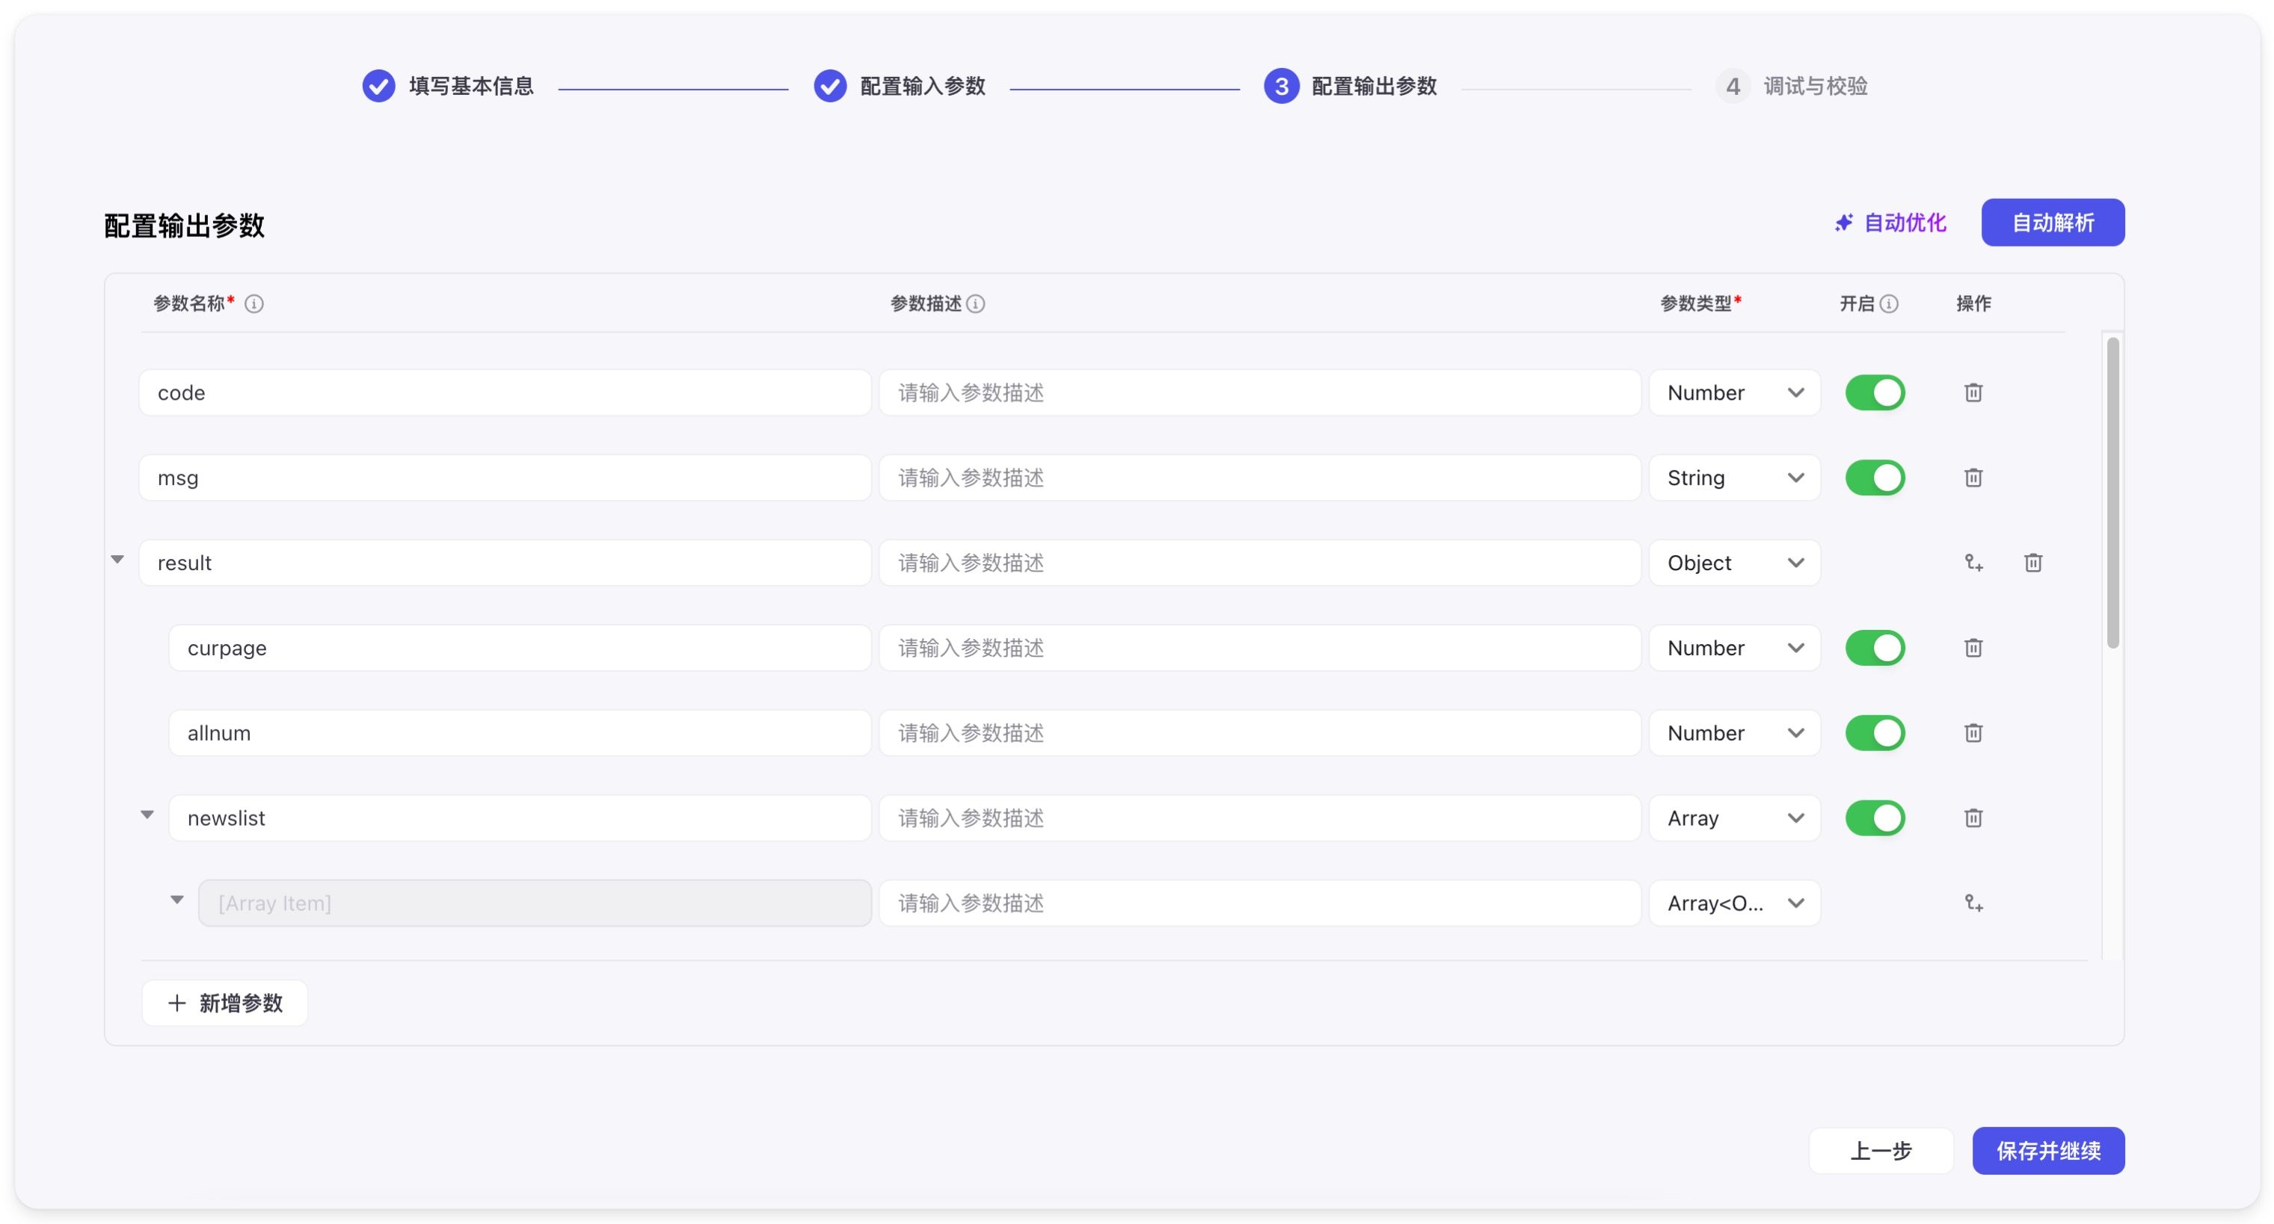This screenshot has height=1224, width=2274.
Task: Click description field for curpage
Action: [1259, 647]
